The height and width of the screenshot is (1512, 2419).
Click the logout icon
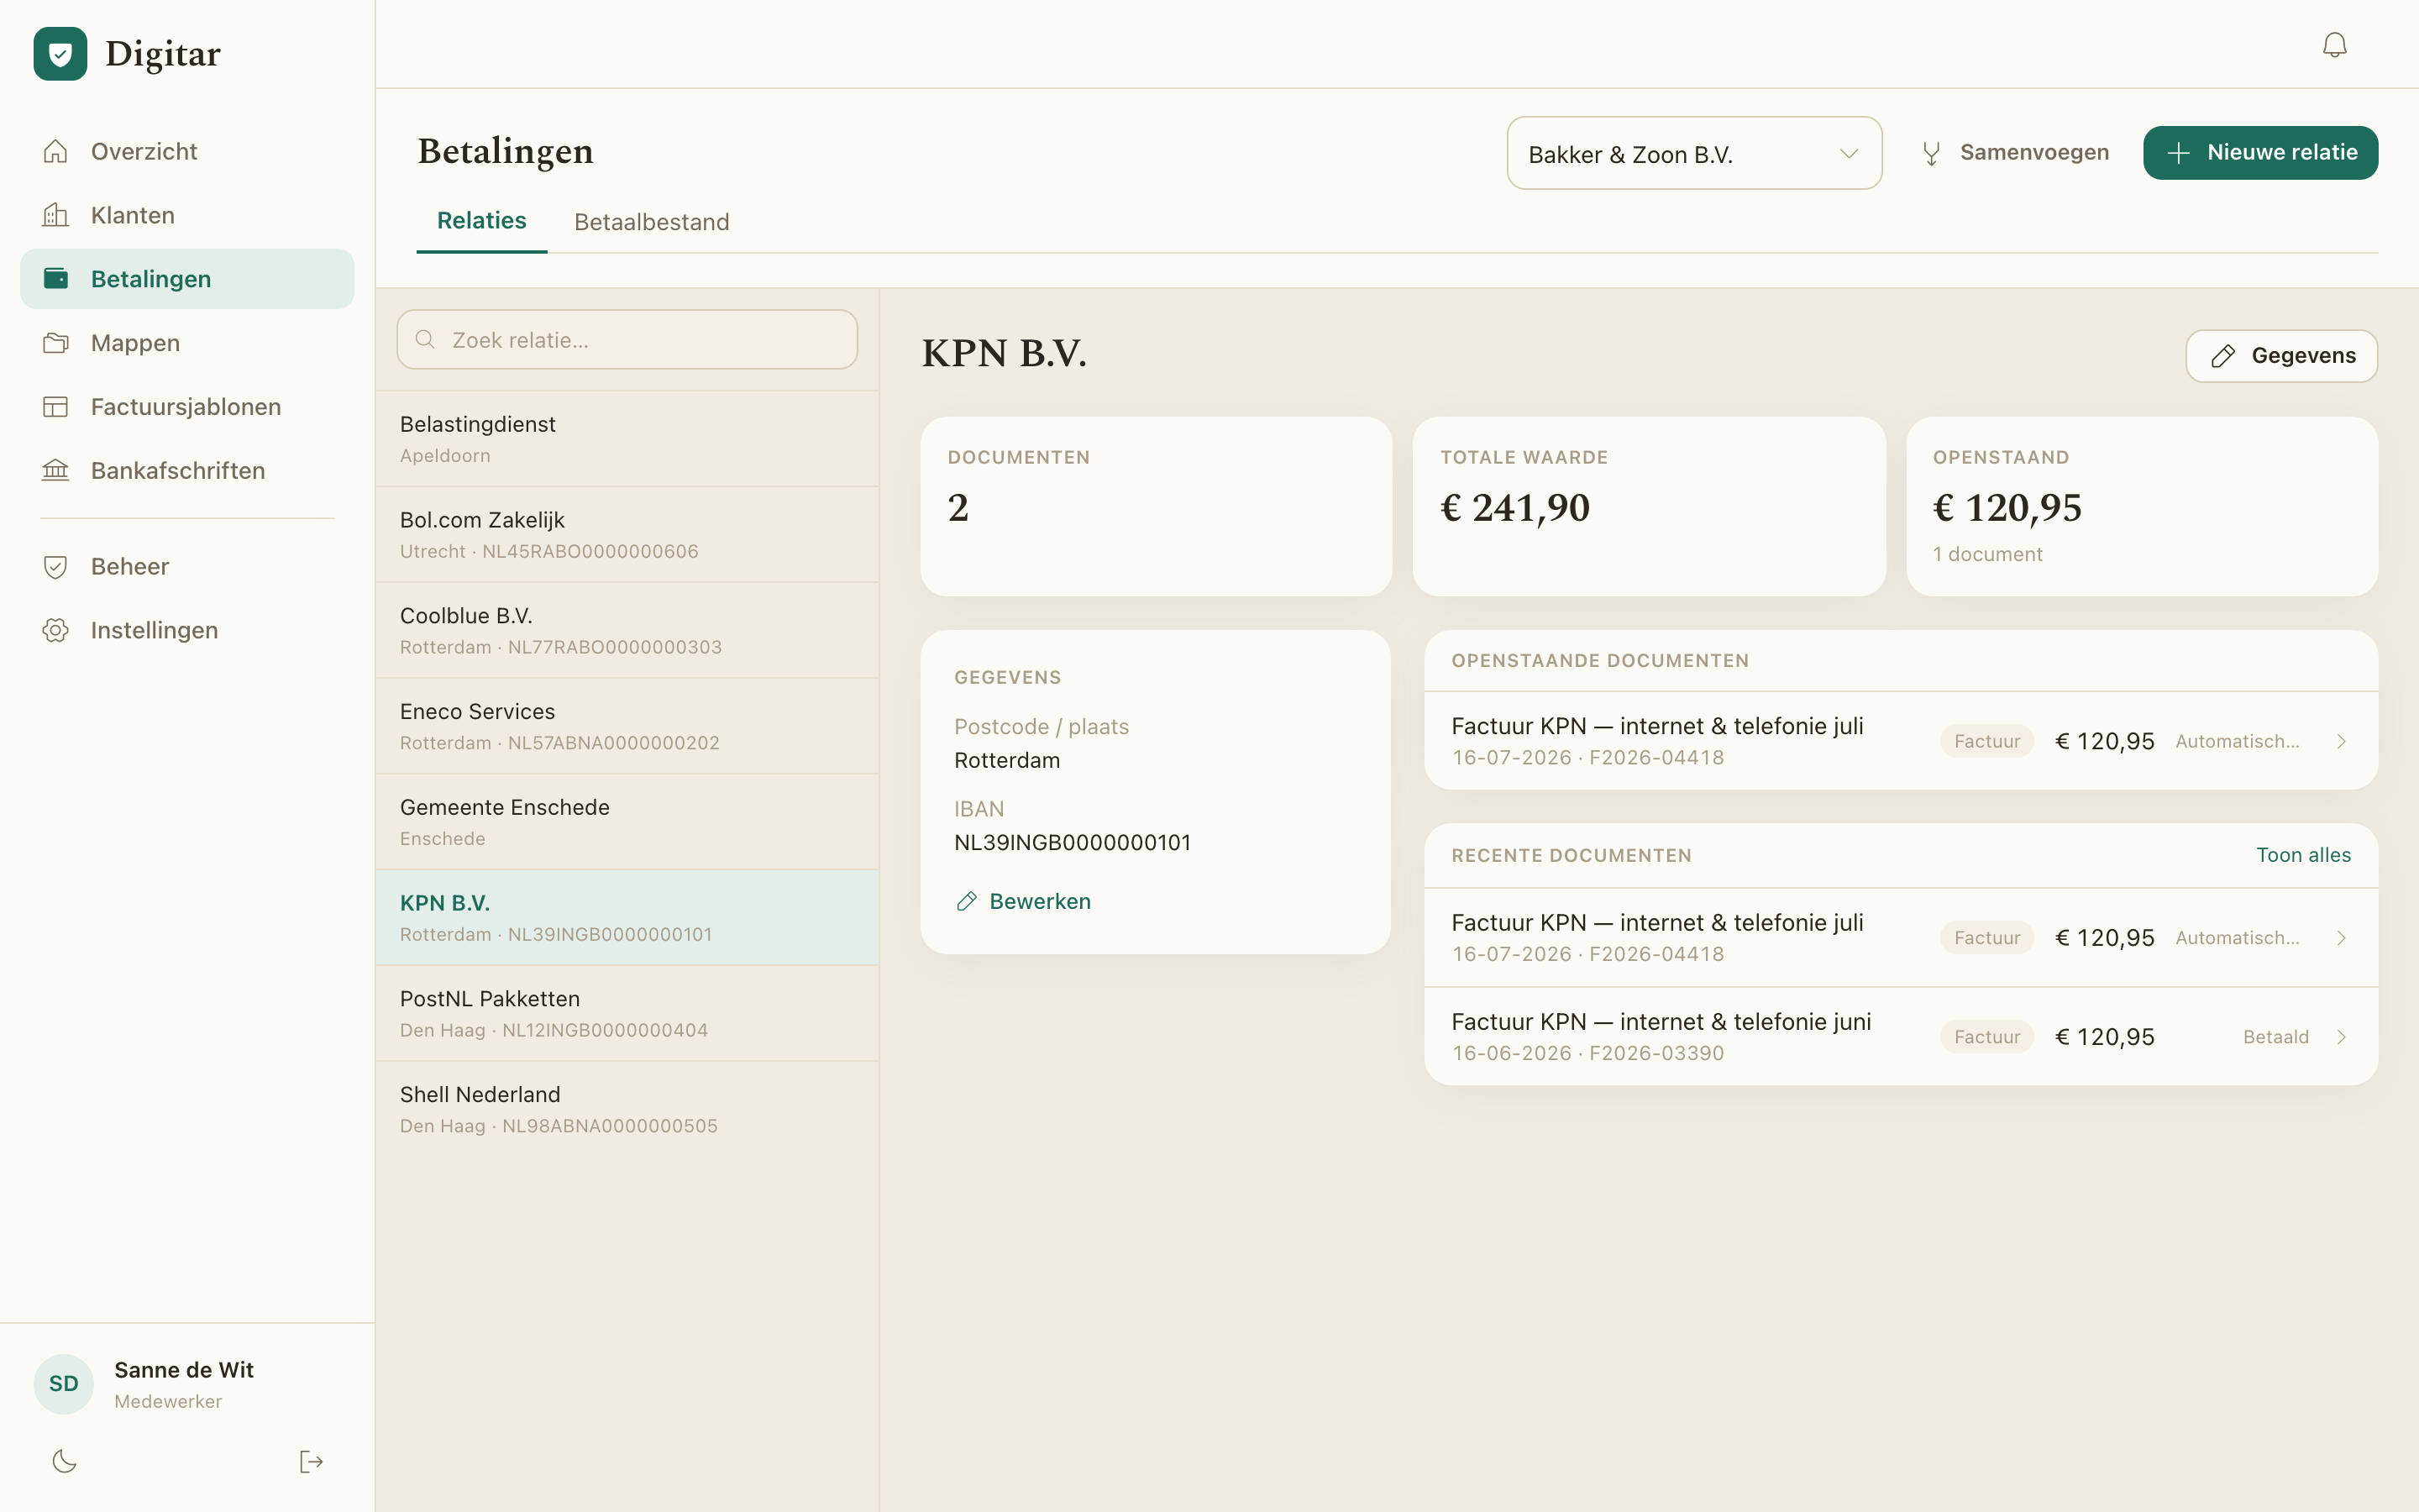coord(311,1461)
